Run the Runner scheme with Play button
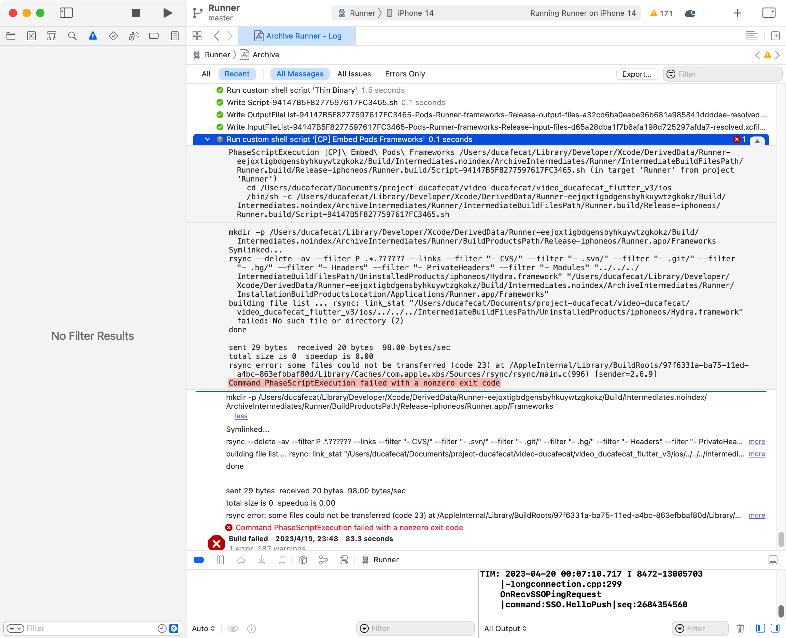Viewport: 786px width, 638px height. tap(167, 13)
